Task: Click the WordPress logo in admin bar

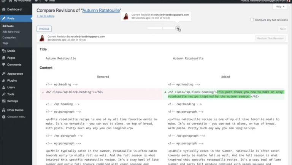Action: [3, 1]
